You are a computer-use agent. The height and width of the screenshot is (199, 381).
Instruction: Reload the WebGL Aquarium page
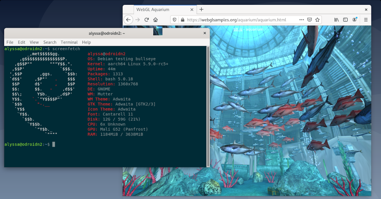(147, 20)
